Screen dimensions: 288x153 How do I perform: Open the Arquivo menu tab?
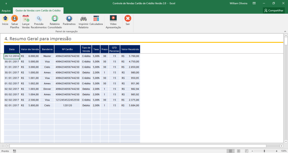(x=6, y=11)
